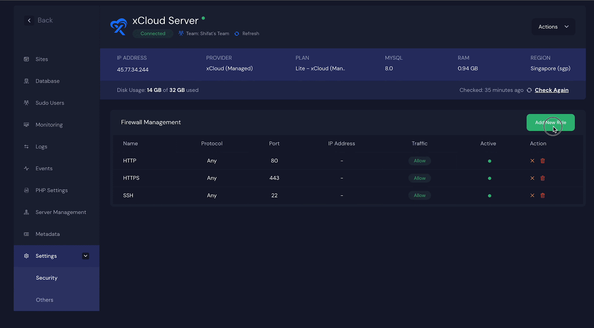Click RAM value 0.94 GB
The height and width of the screenshot is (328, 594).
(x=468, y=69)
